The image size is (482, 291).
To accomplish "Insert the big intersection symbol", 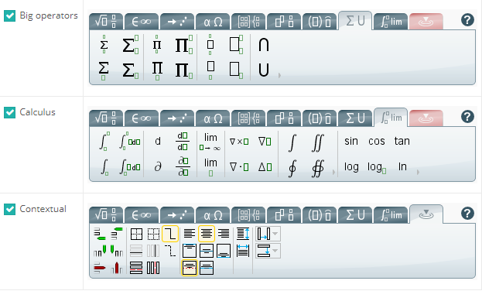I will coord(264,45).
